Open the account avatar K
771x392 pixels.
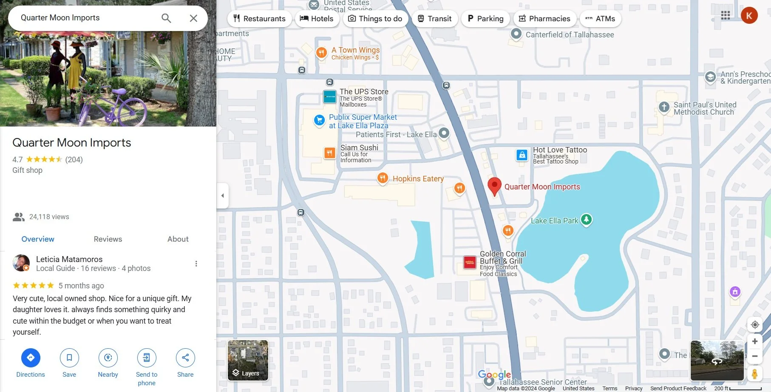(x=749, y=16)
